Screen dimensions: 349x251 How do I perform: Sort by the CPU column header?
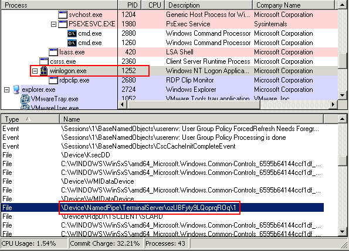click(153, 5)
